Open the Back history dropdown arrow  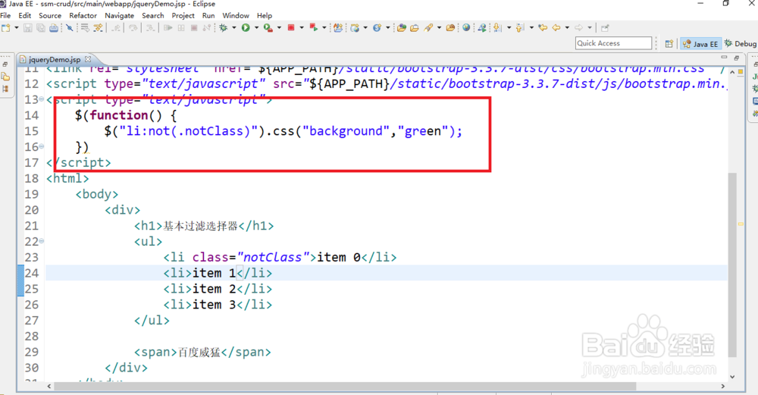[567, 27]
